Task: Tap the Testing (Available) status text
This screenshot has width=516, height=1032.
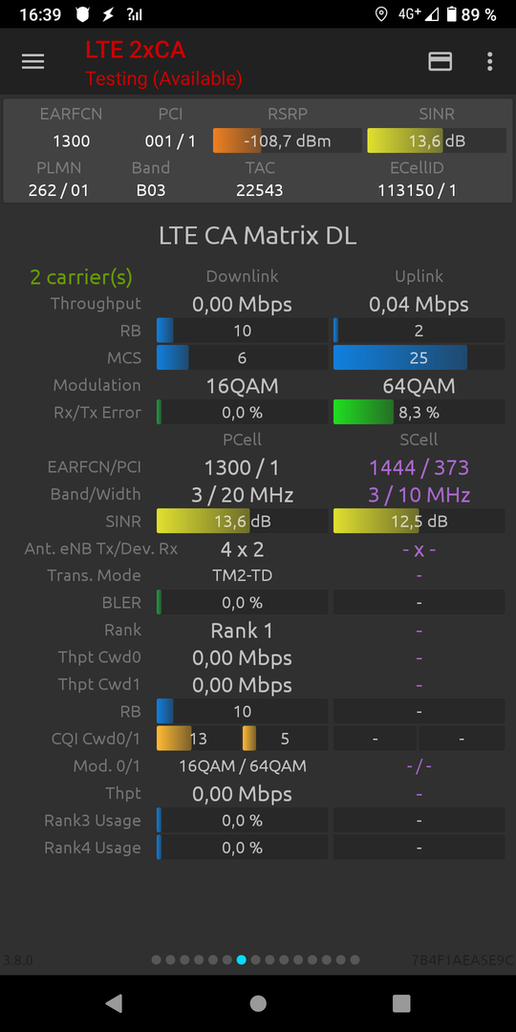Action: [x=164, y=79]
